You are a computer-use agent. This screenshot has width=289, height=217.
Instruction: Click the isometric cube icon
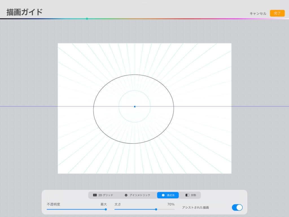click(x=126, y=195)
